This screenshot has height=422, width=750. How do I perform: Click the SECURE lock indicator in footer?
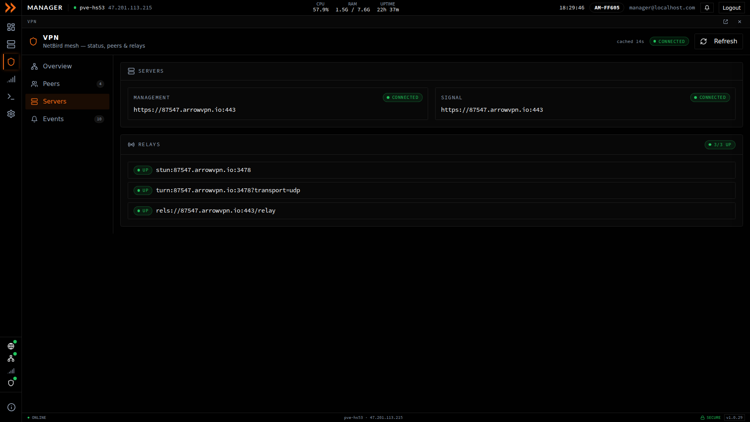coord(711,418)
